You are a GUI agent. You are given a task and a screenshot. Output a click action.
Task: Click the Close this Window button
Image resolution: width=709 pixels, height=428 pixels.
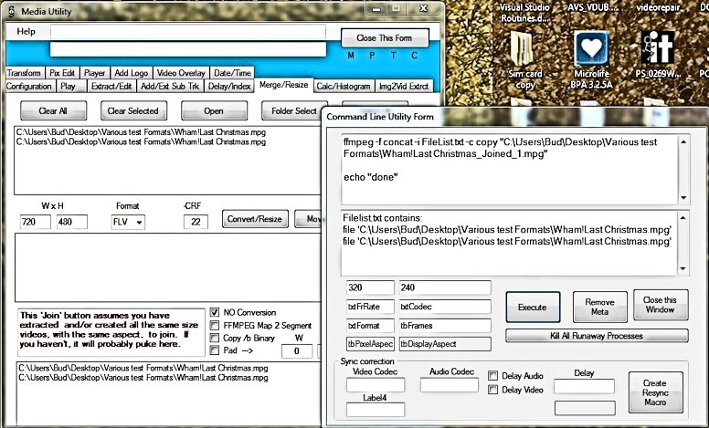click(661, 305)
